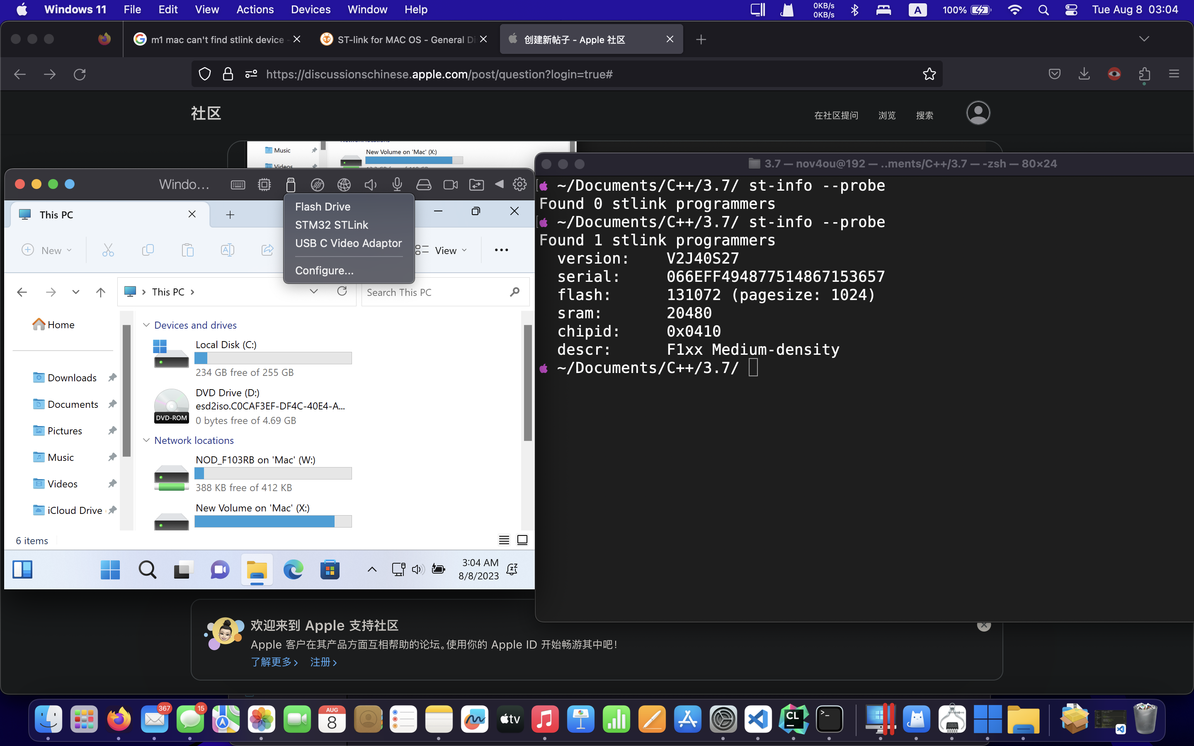The image size is (1194, 746).
Task: Click the Cut scissors icon in Explorer
Action: coord(108,250)
